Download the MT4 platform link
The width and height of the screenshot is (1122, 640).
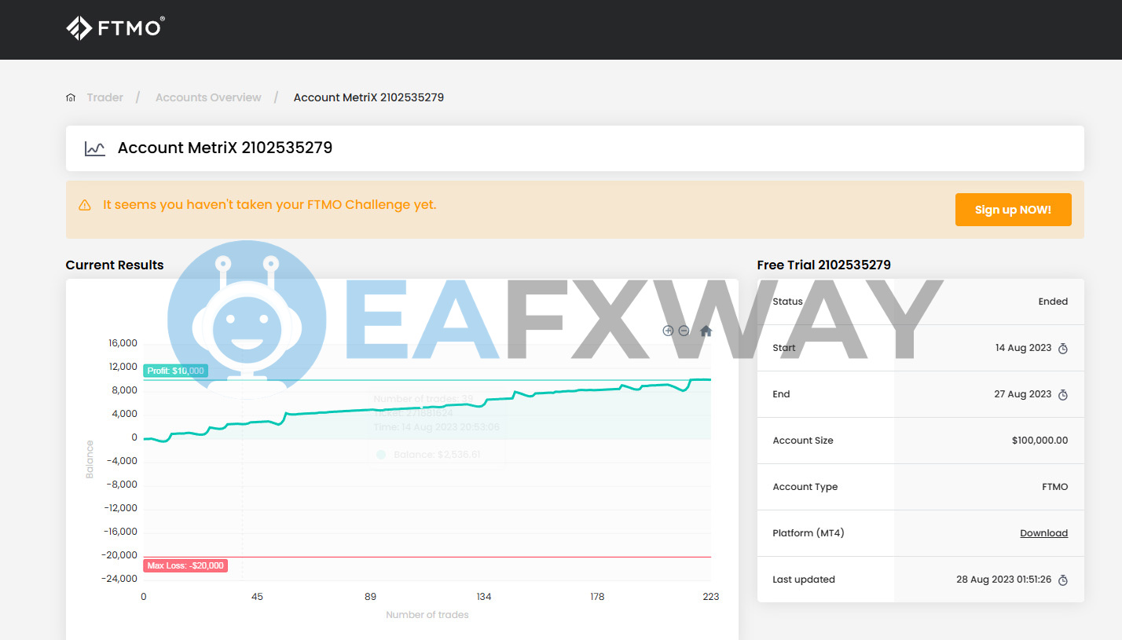(1043, 533)
